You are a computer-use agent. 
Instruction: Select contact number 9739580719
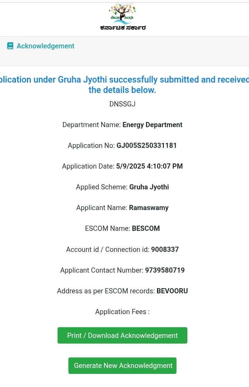[x=165, y=270]
